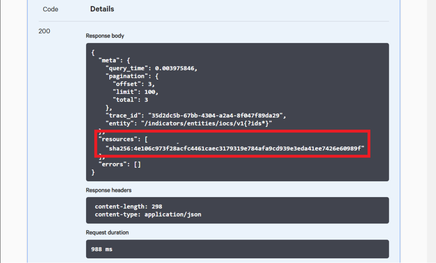Click the "Request duration" label
436x263 pixels.
107,232
